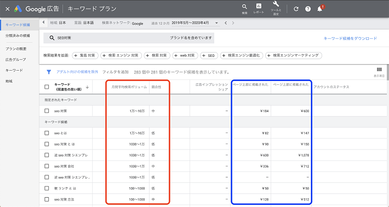Click the sort arrow beside keyword header
This screenshot has width=389, height=207.
tap(87, 87)
